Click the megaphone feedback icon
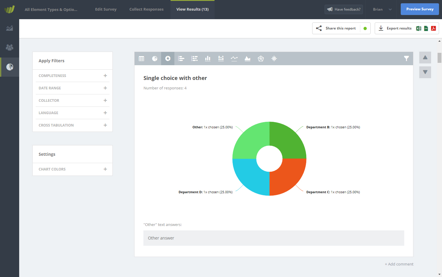 click(330, 9)
